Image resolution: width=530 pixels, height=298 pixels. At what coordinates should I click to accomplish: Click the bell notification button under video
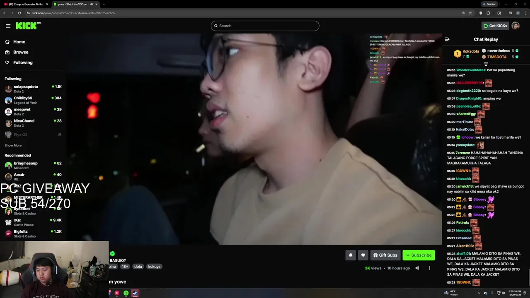351,255
